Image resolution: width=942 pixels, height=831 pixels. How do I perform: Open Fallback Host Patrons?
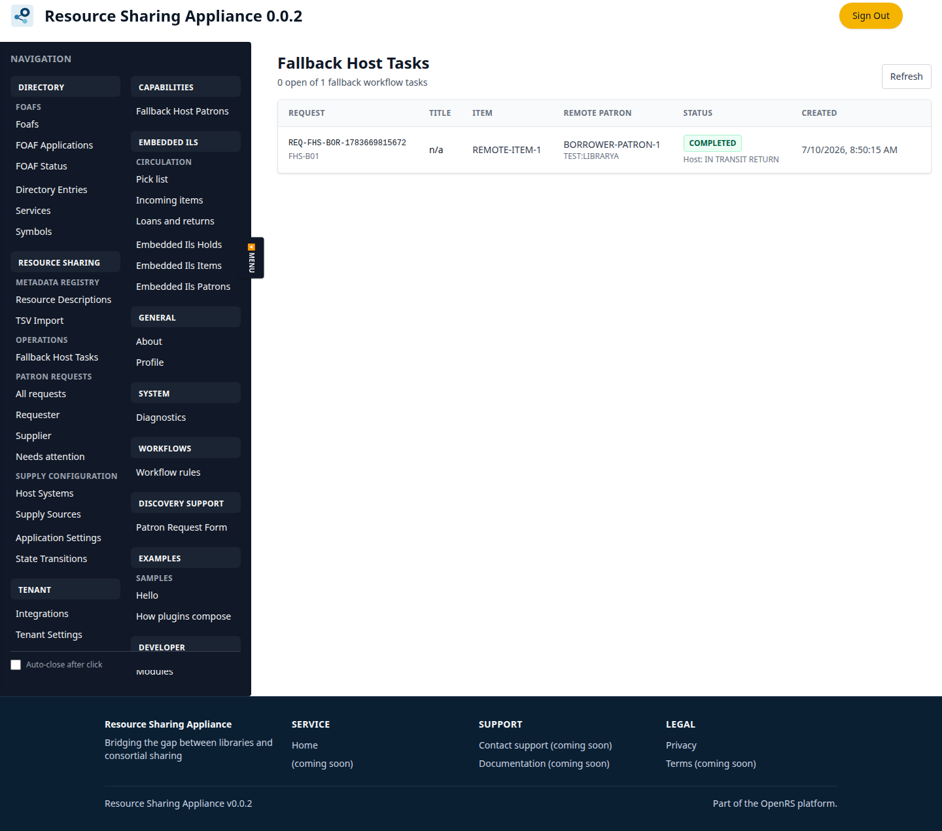tap(183, 111)
